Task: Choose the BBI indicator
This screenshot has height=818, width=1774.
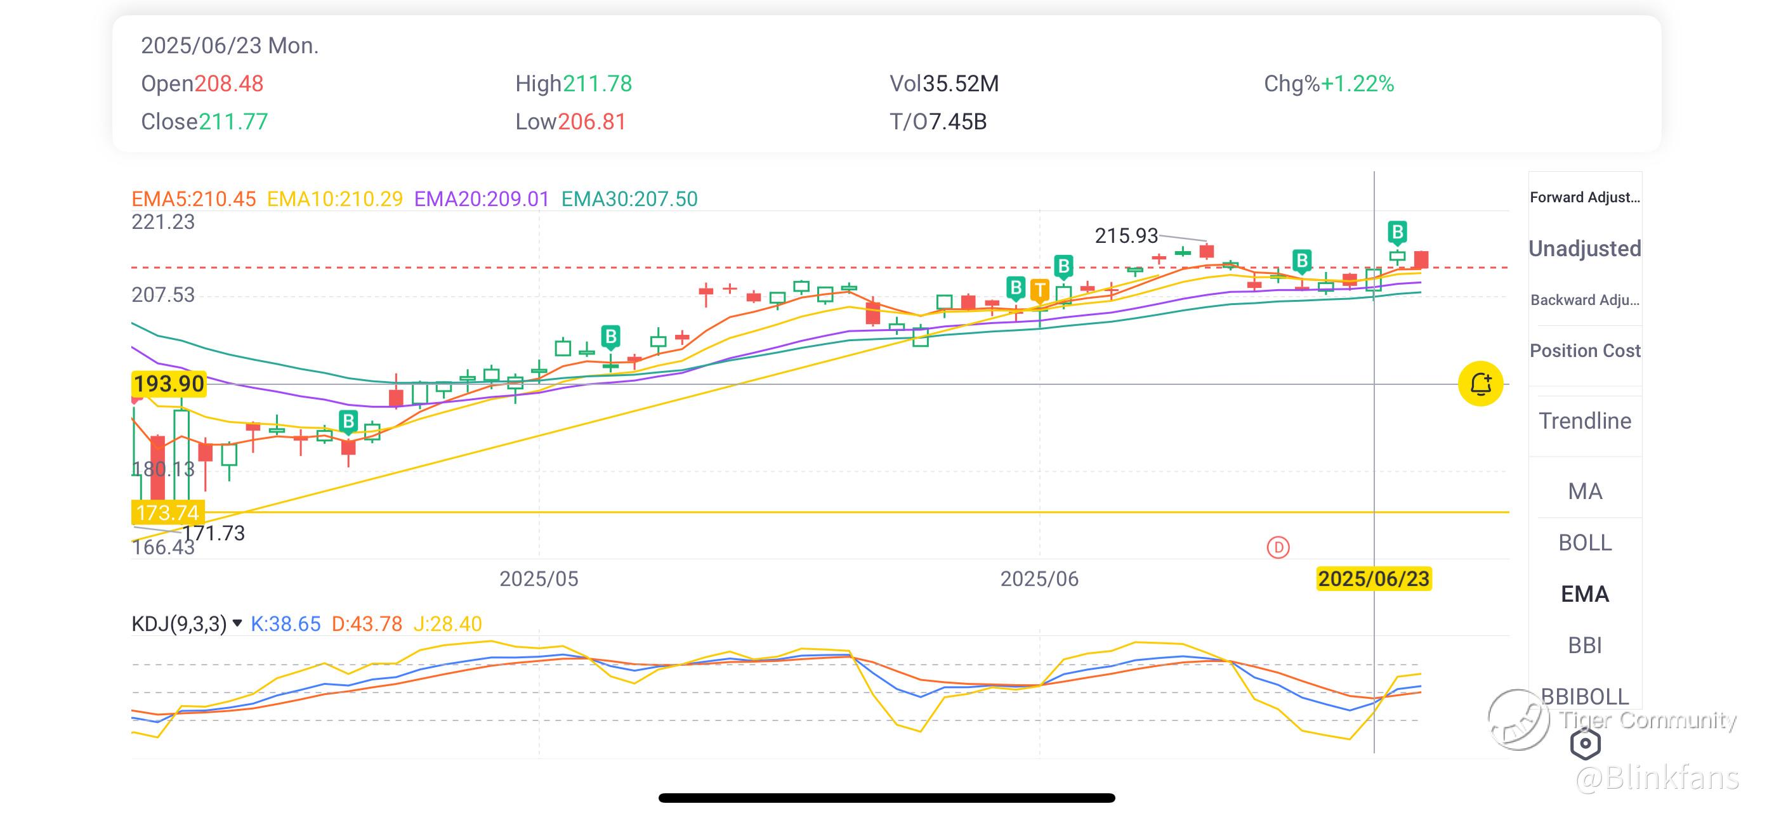Action: click(1585, 645)
